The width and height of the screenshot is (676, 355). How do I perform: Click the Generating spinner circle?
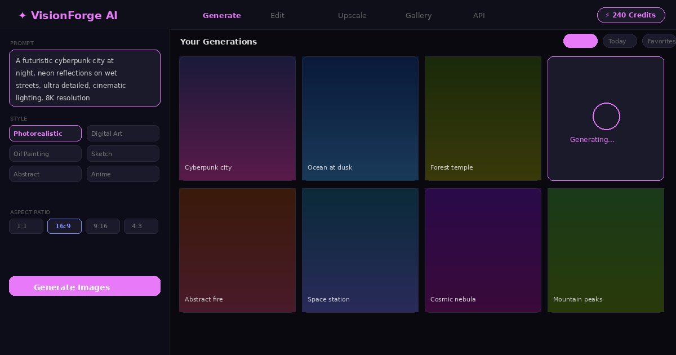tap(606, 117)
